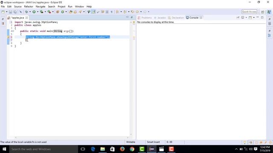Open the File menu
Screen dimensions: 273x153
(3, 6)
